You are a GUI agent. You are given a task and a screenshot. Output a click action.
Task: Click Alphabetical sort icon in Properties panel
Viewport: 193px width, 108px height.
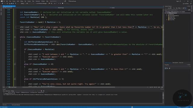click(167, 68)
